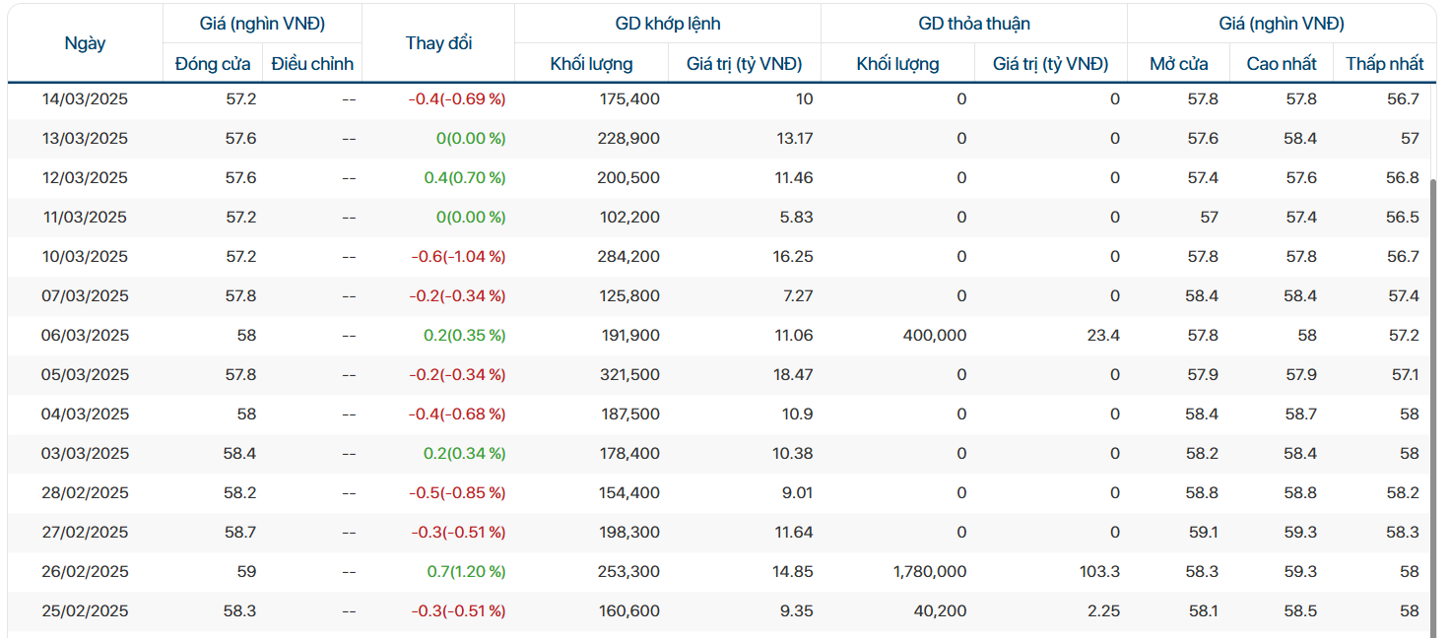Select the "Đóng cửa" column header
The image size is (1450, 638).
tap(212, 64)
